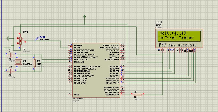Click RV1 upper red wiper actuator

[x=18, y=38]
